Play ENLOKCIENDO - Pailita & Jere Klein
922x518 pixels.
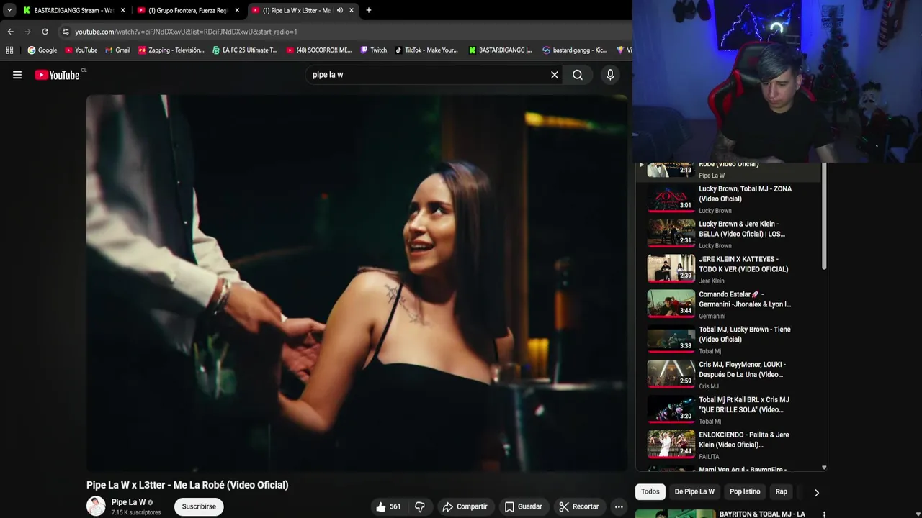click(729, 445)
